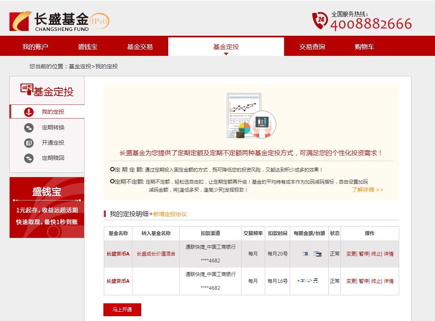This screenshot has width=435, height=321.
Task: Click the 每月20号 deduction time cell
Action: (277, 254)
